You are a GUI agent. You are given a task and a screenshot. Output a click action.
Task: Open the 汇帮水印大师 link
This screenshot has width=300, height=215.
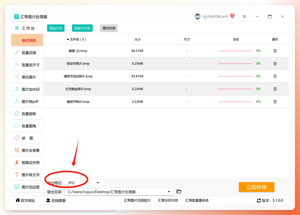click(168, 200)
